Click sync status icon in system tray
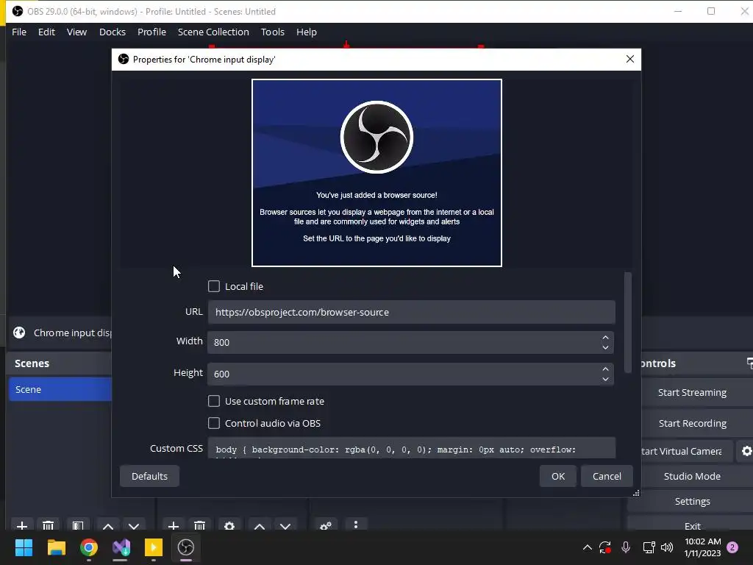 pyautogui.click(x=605, y=547)
